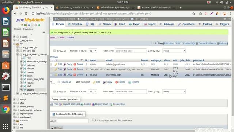Viewport: 234px width, 132px height.
Task: Open the Console bar
Action: pyautogui.click(x=57, y=128)
